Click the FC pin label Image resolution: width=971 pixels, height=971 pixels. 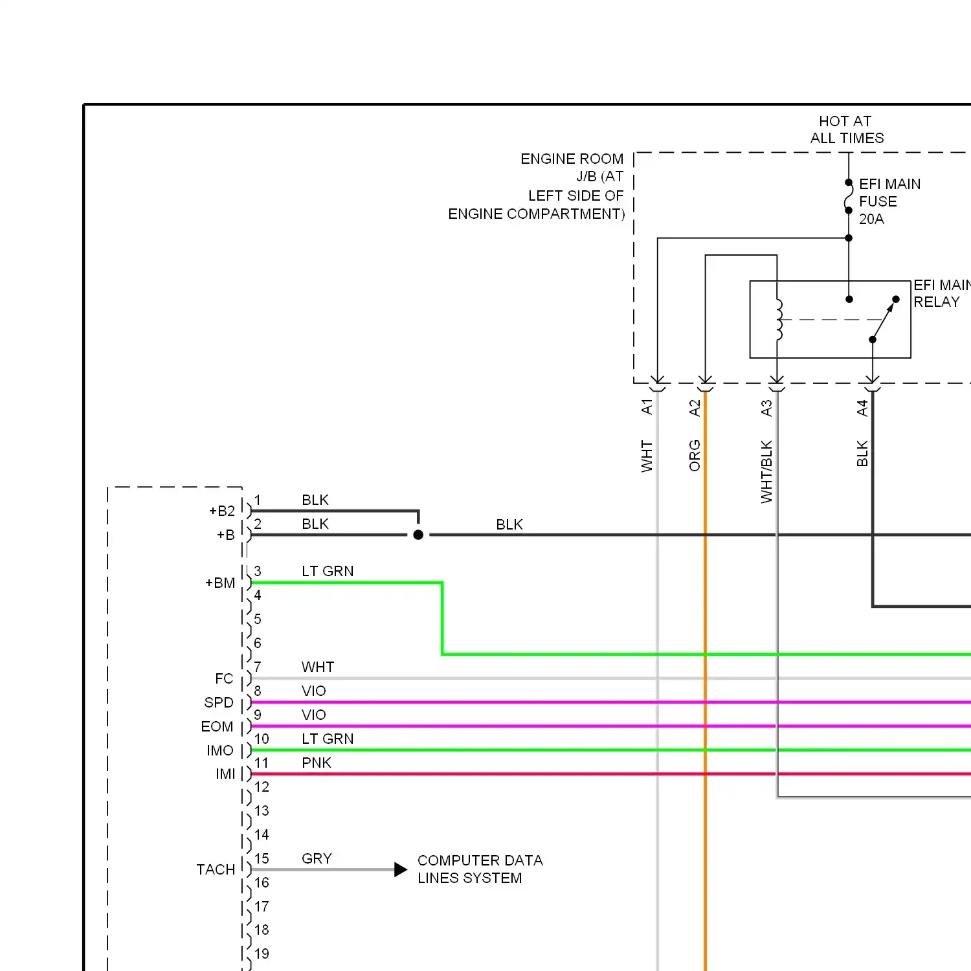[224, 678]
